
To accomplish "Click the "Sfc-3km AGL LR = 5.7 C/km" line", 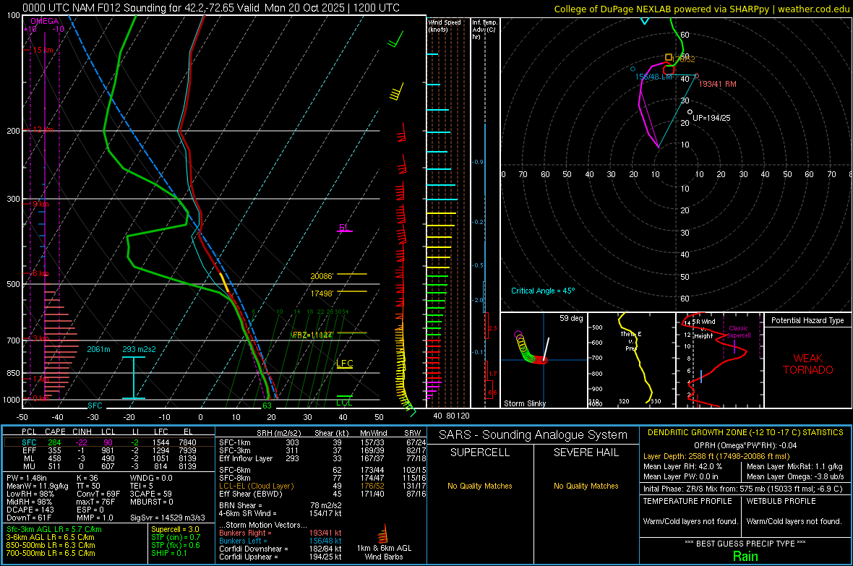I will click(54, 529).
